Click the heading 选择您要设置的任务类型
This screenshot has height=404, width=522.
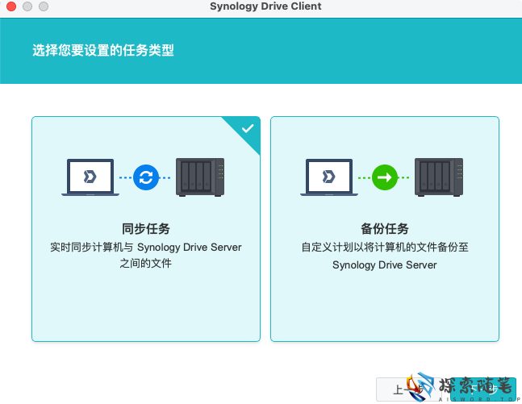103,51
